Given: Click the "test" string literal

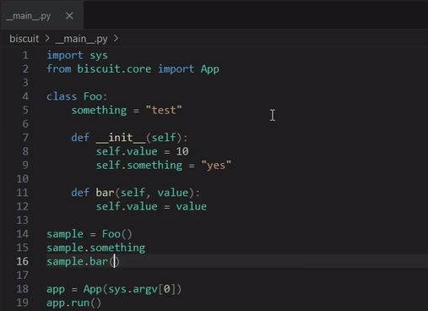Looking at the screenshot, I should click(x=164, y=110).
